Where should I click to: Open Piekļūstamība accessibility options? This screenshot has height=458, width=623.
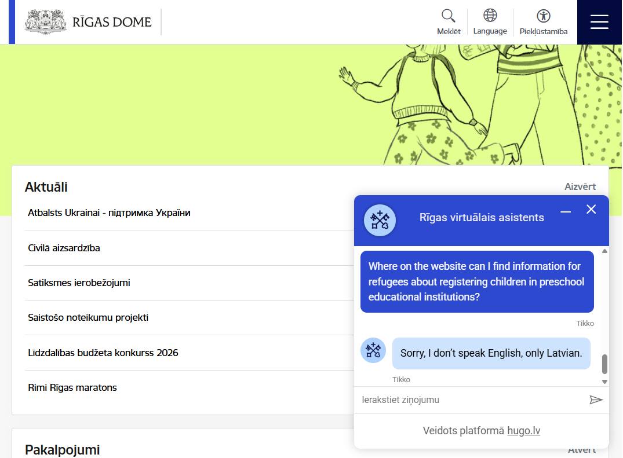[543, 22]
